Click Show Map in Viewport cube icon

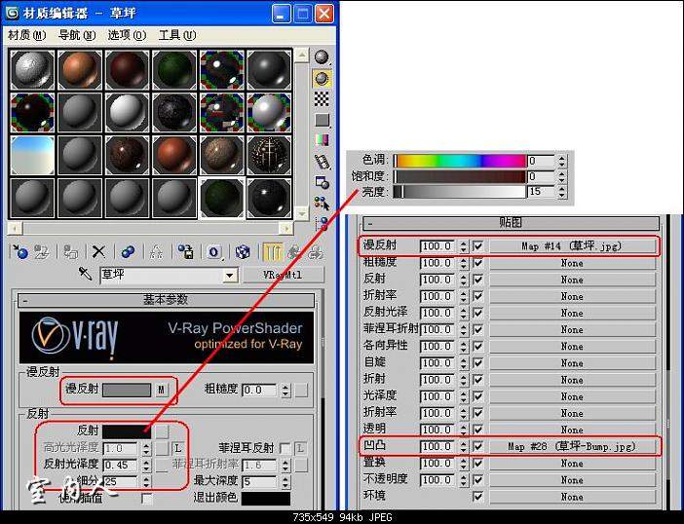(243, 251)
